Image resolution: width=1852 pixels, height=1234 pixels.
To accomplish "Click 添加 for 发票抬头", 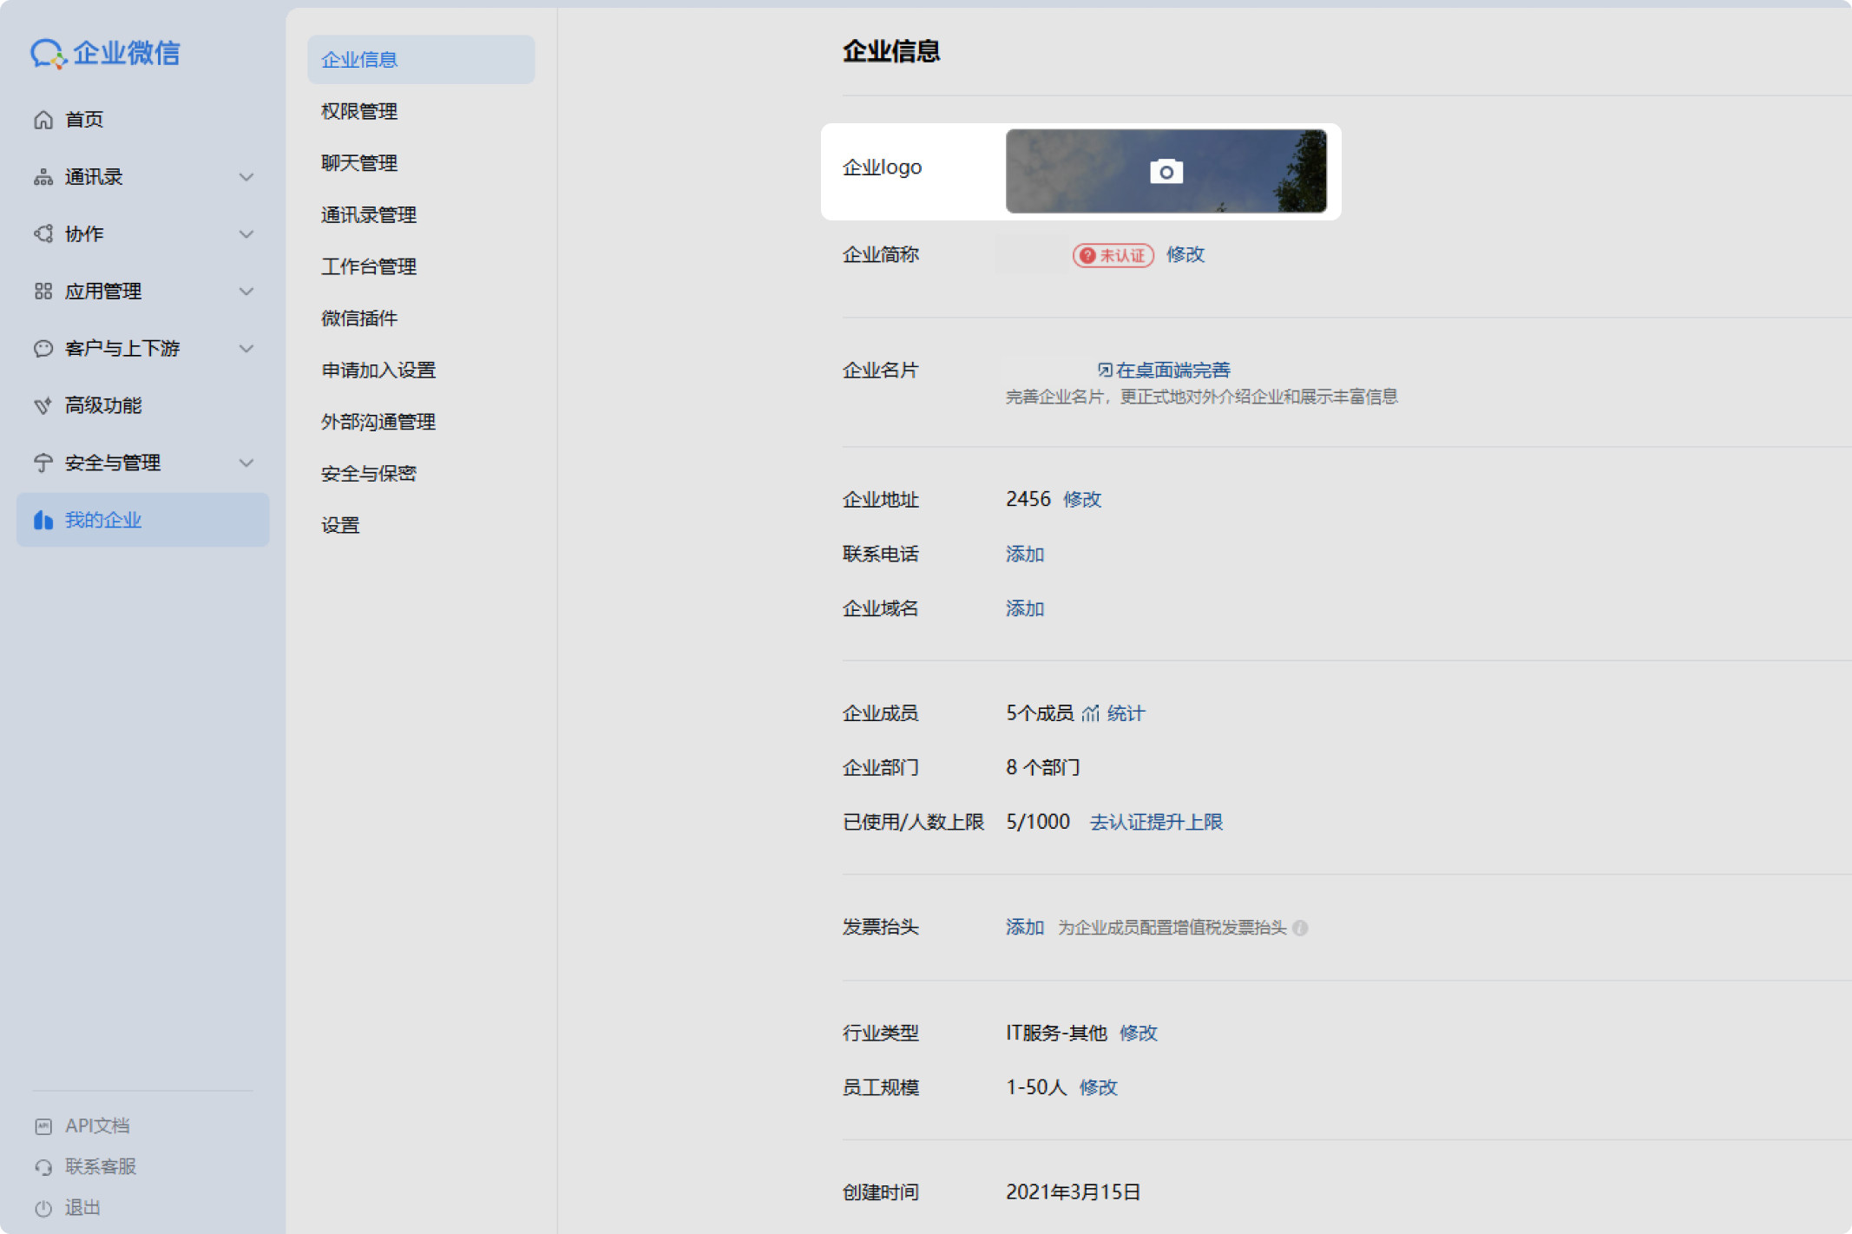I will point(1025,928).
